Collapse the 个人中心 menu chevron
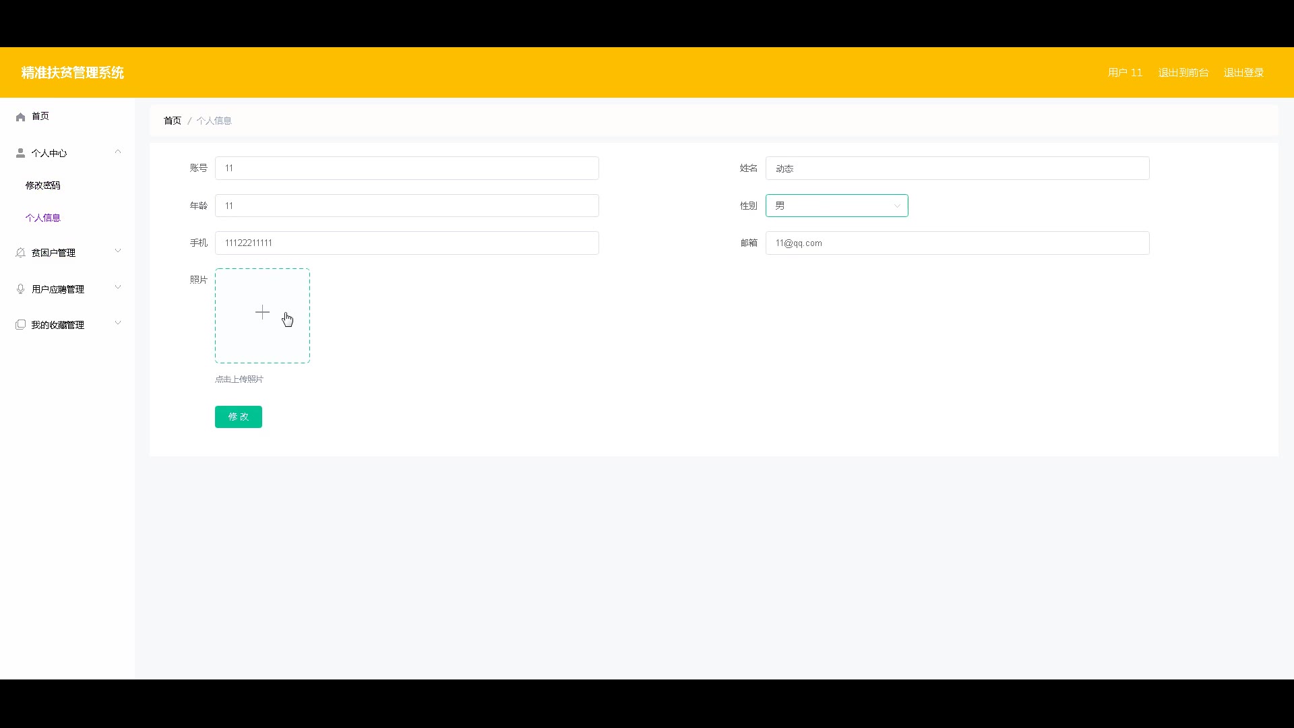1294x728 pixels. tap(118, 152)
